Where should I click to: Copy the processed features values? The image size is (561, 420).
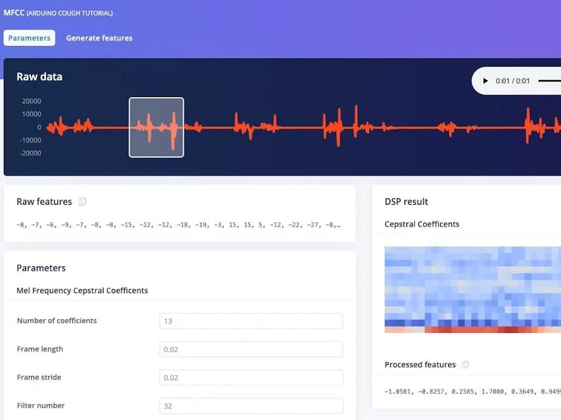pos(465,365)
